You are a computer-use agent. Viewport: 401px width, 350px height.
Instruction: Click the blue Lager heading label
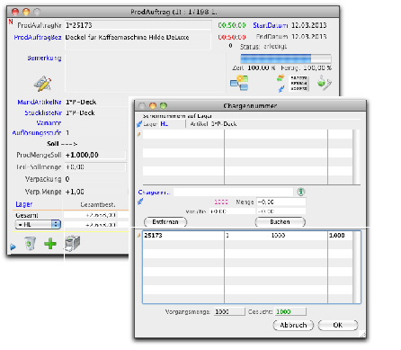(x=24, y=204)
